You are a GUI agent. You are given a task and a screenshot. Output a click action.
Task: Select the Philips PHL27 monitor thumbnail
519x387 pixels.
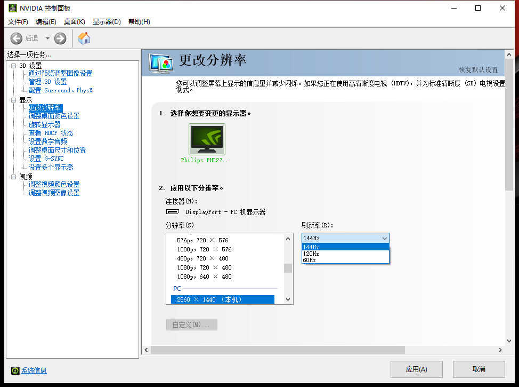207,139
